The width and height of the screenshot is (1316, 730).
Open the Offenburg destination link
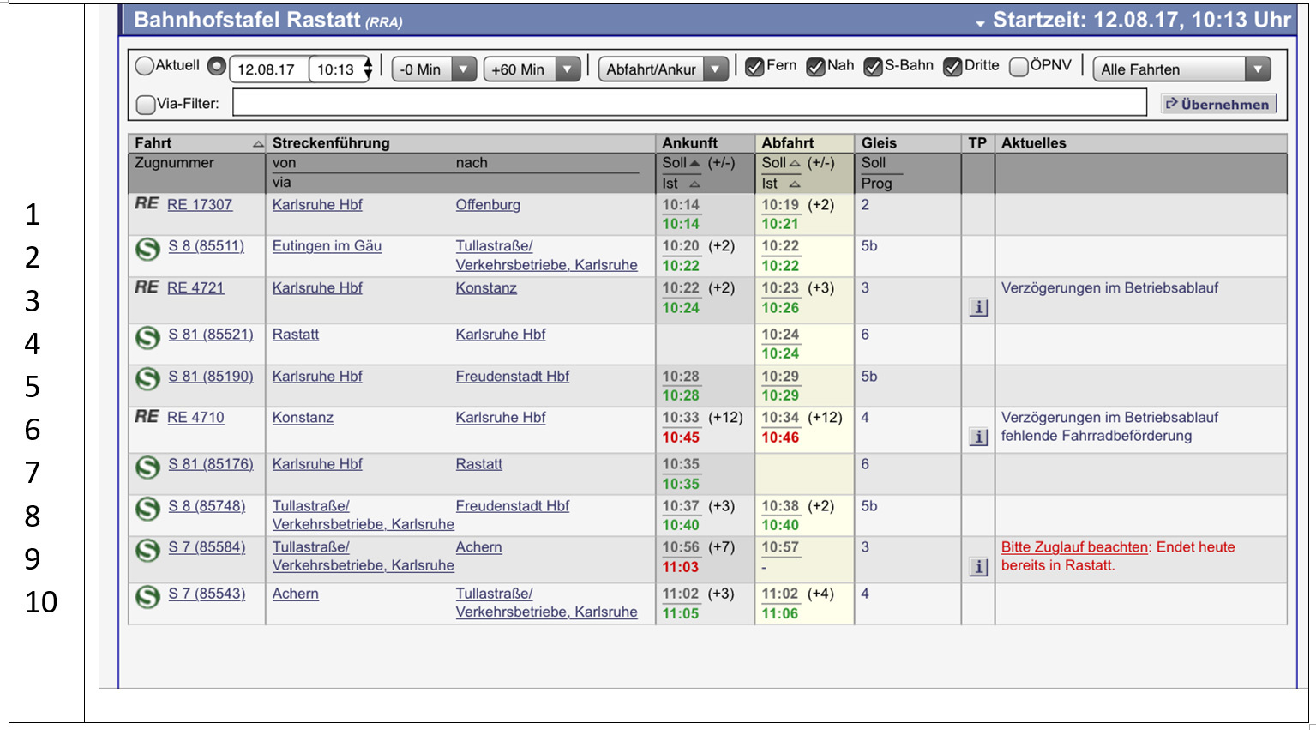(488, 204)
